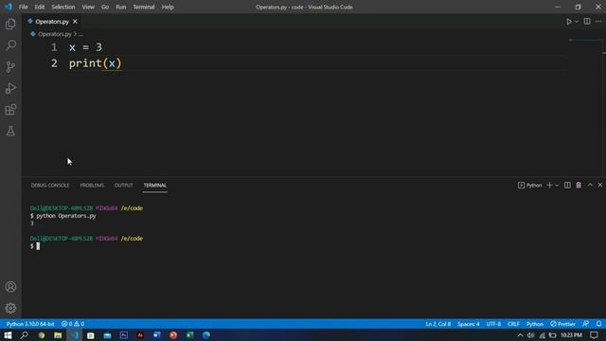Open the Search view in activity bar
The width and height of the screenshot is (606, 341).
click(10, 45)
